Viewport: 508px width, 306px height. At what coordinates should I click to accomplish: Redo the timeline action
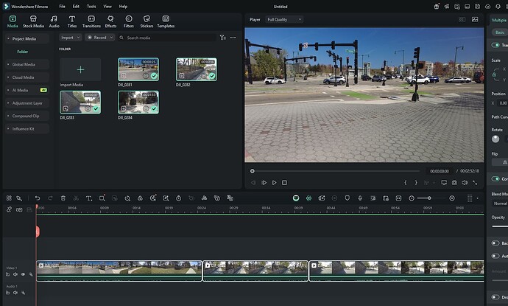point(50,198)
